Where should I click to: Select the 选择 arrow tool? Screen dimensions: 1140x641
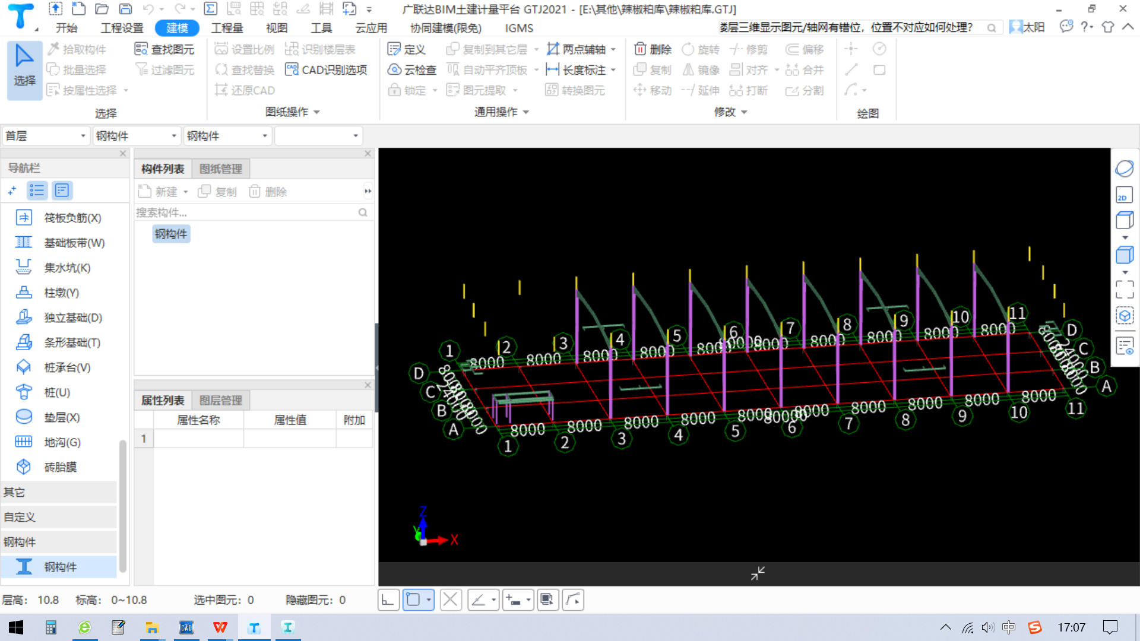(24, 69)
